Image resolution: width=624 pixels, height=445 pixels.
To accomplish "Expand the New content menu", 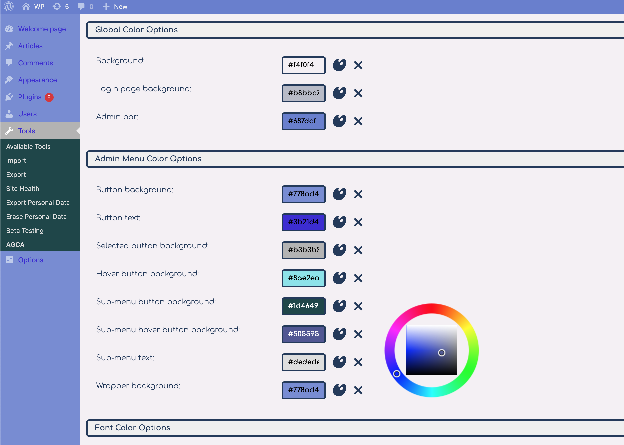I will (x=115, y=6).
